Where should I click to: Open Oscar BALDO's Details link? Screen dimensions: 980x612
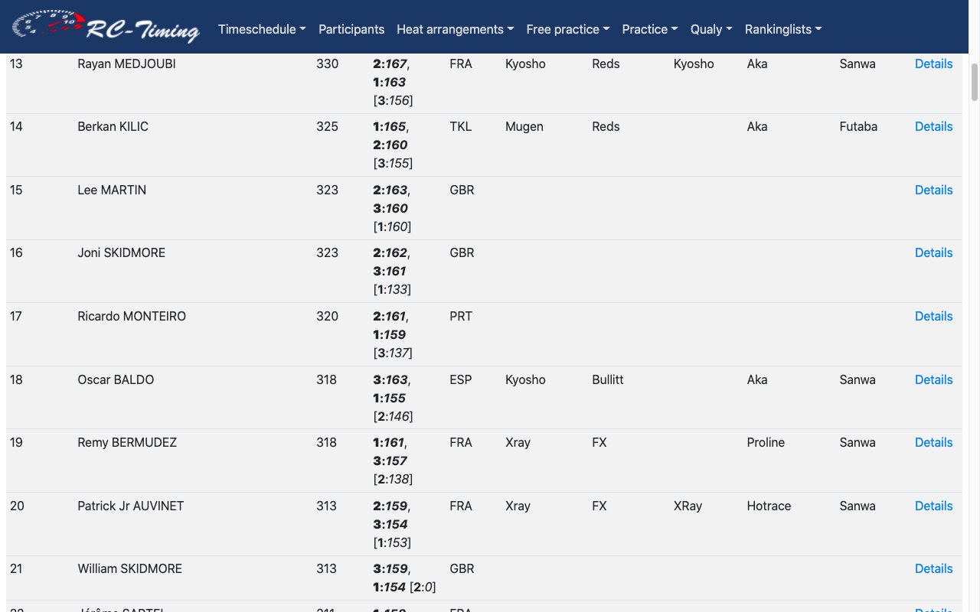click(x=933, y=379)
